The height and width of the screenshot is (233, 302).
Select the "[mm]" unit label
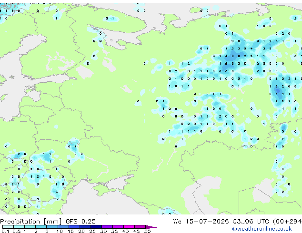[x=52, y=222]
